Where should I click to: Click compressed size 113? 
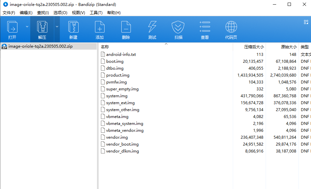coord(260,54)
